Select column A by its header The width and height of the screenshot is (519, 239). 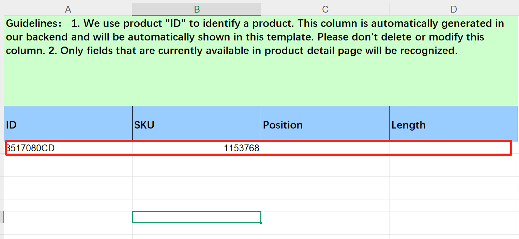tap(68, 9)
